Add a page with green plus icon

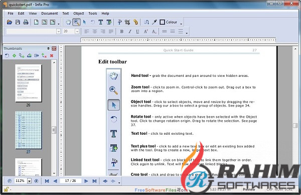pyautogui.click(x=14, y=56)
